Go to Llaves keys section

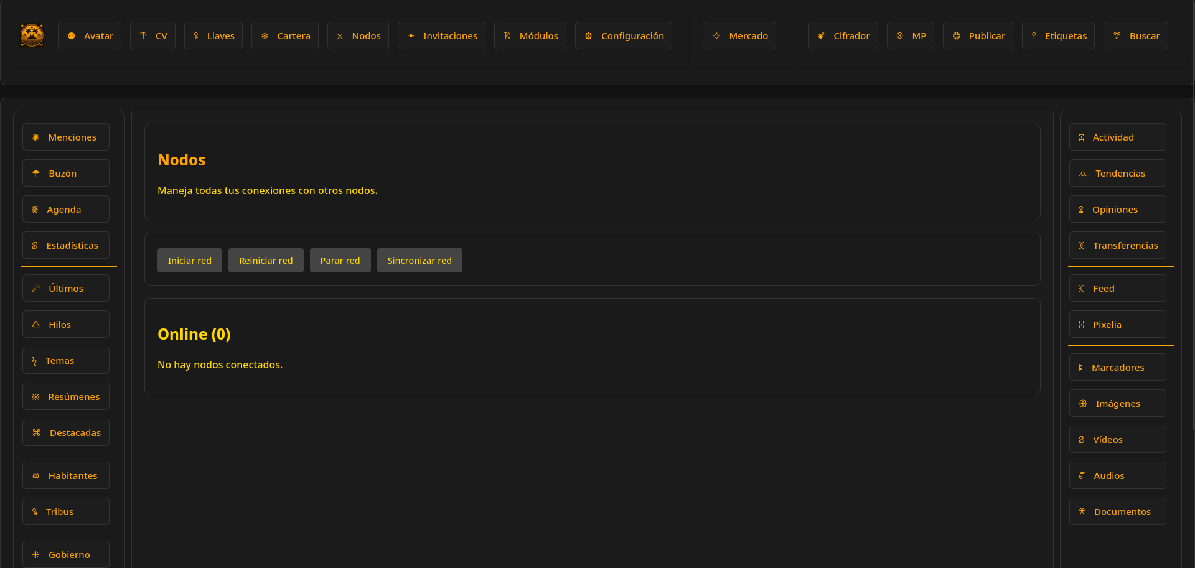(x=213, y=35)
